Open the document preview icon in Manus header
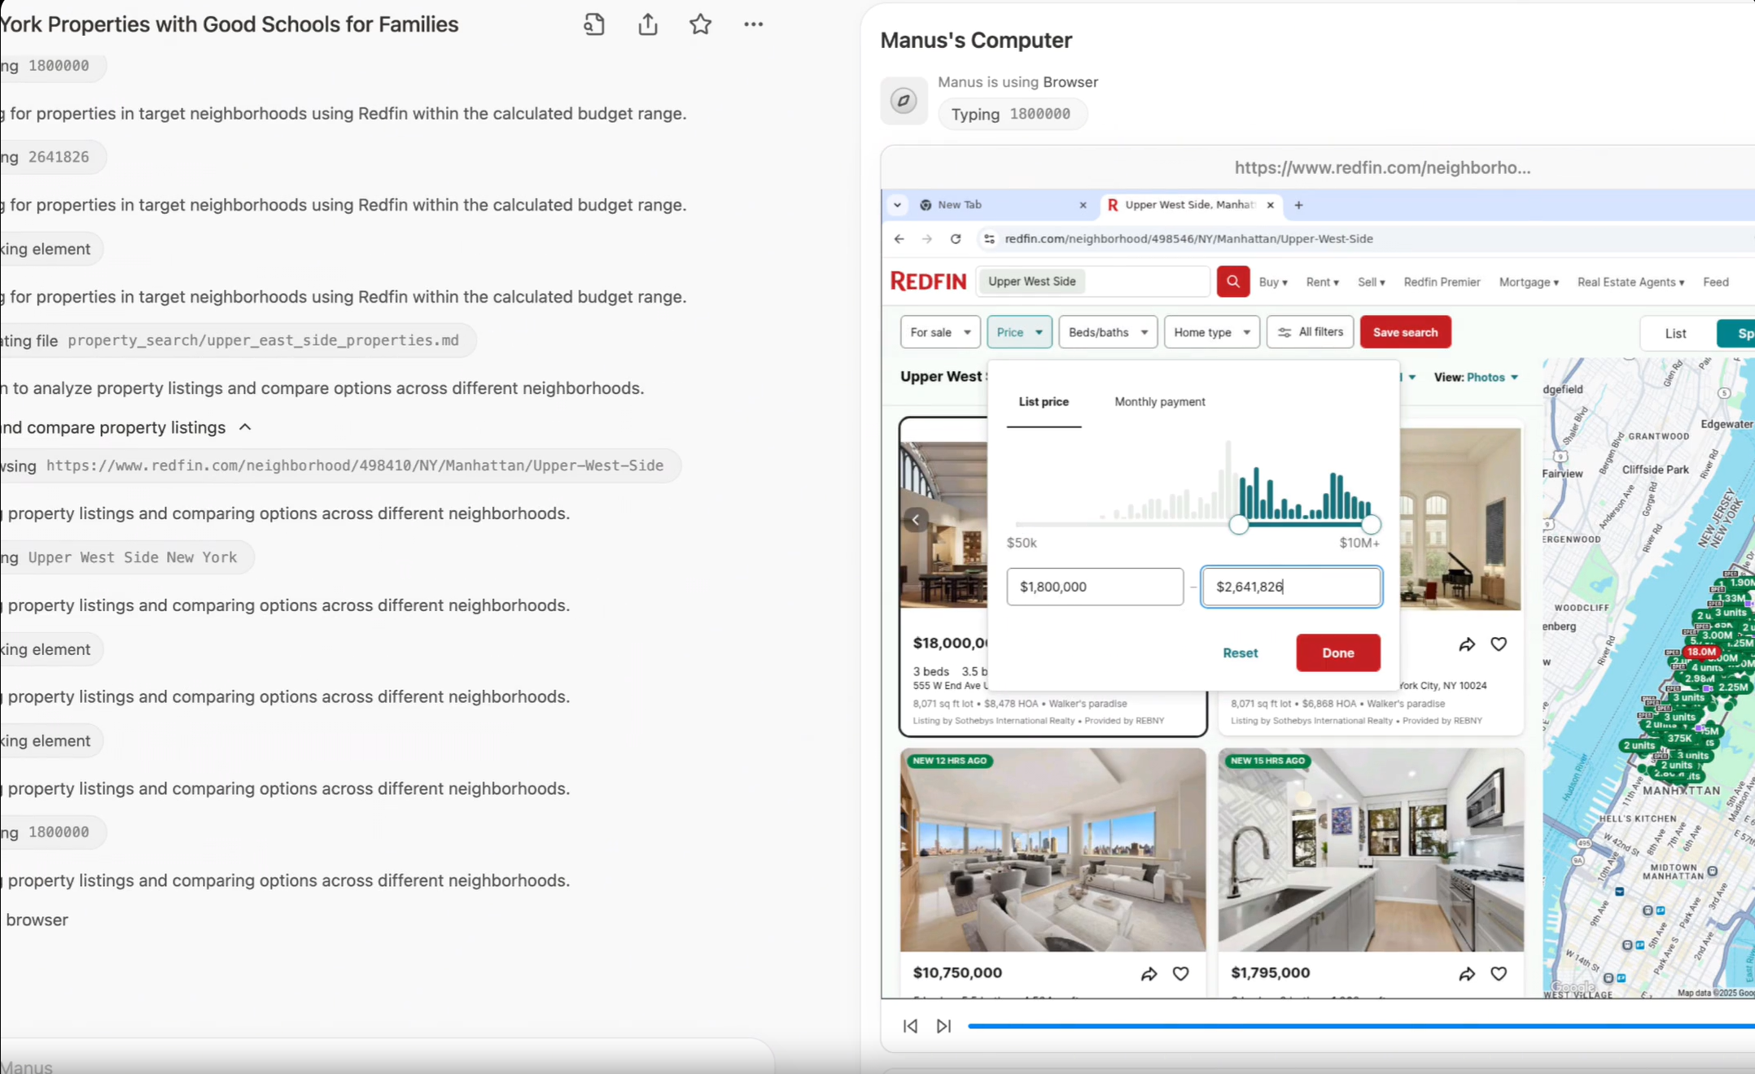 pos(594,24)
